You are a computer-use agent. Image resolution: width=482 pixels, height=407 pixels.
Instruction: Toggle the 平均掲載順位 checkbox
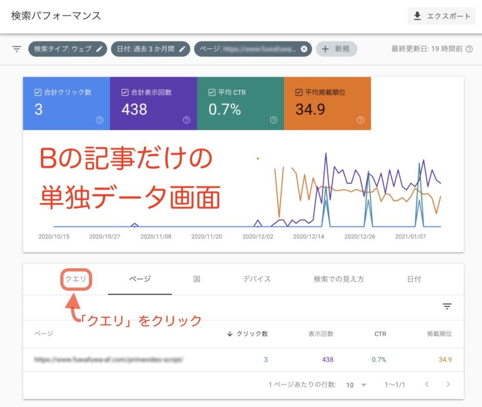point(299,92)
